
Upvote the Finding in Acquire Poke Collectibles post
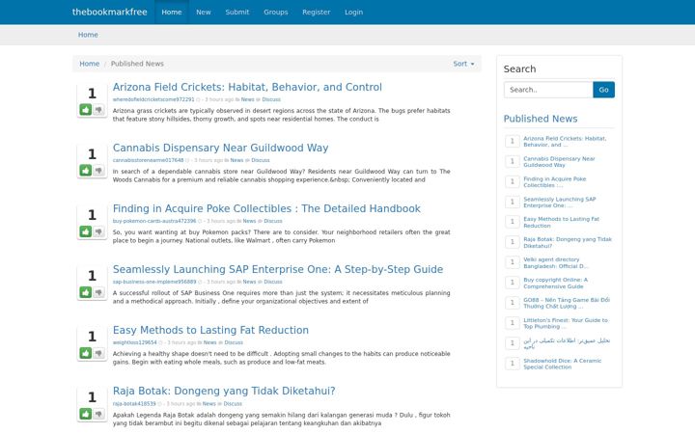pyautogui.click(x=86, y=231)
